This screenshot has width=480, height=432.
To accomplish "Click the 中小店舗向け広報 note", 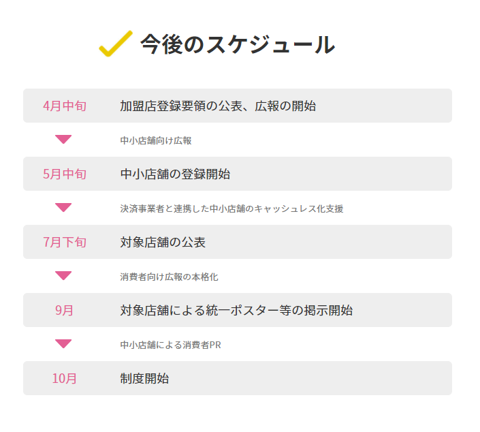I will [x=156, y=140].
